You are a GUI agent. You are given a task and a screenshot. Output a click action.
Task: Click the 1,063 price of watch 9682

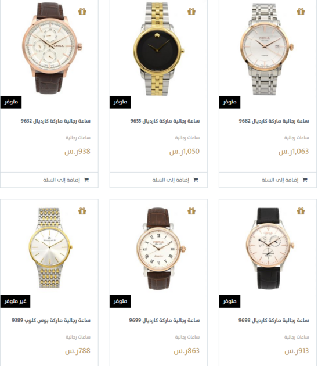[294, 152]
